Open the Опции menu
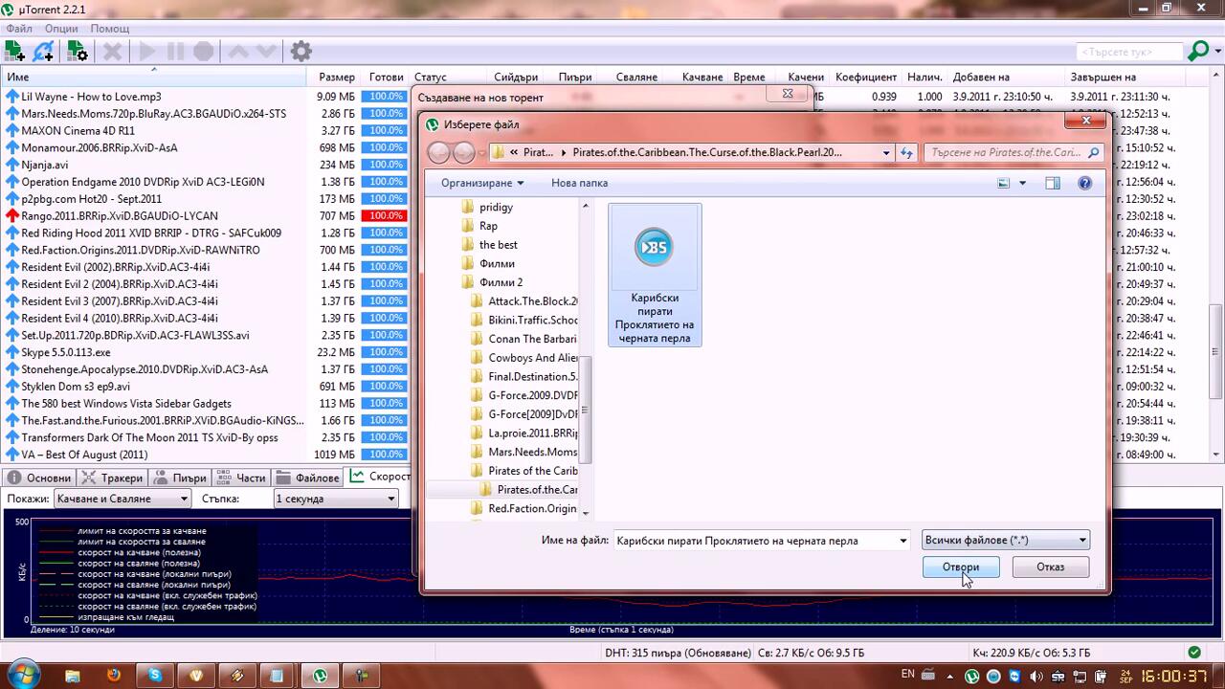The image size is (1225, 689). 61,29
